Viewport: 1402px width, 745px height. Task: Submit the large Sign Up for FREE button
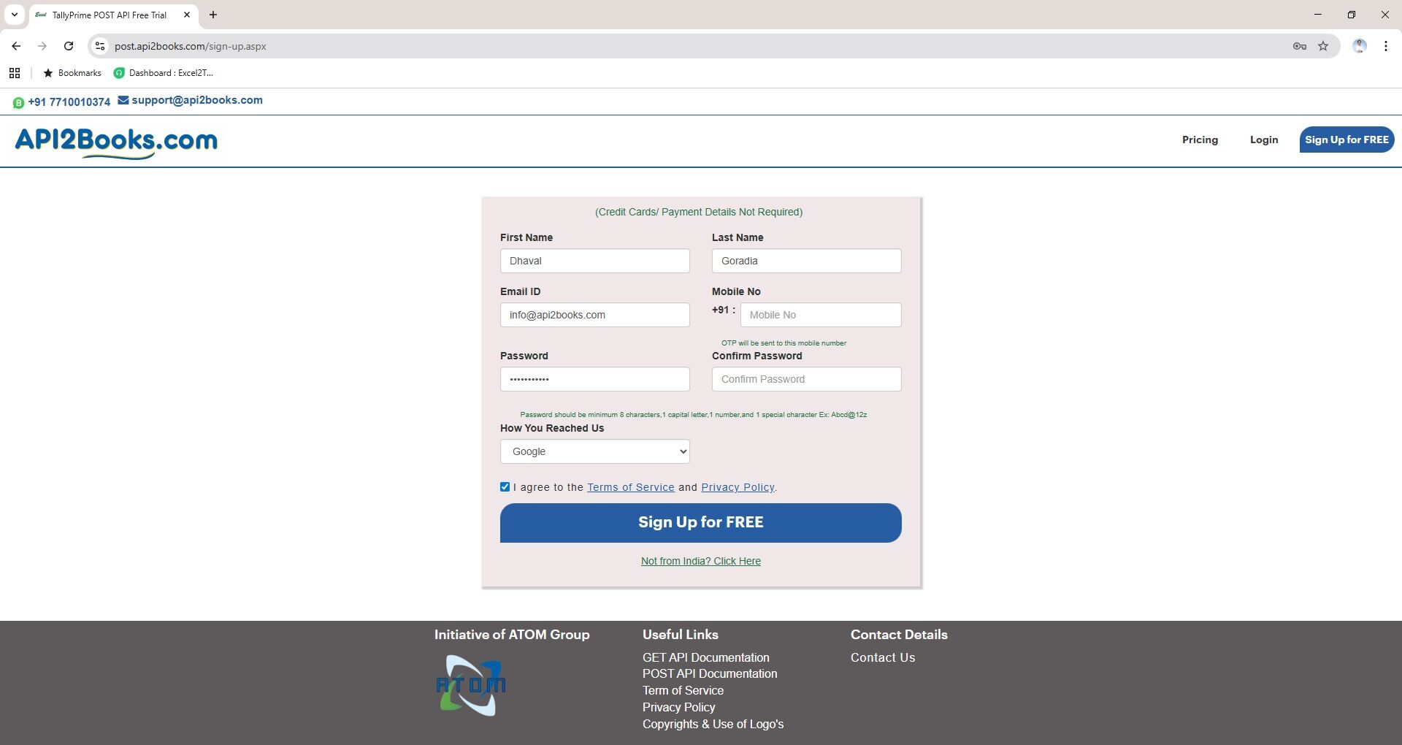pos(700,522)
